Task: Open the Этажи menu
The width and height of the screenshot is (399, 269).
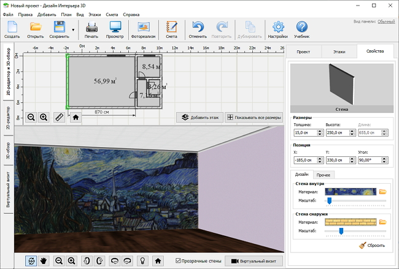Action: [95, 13]
